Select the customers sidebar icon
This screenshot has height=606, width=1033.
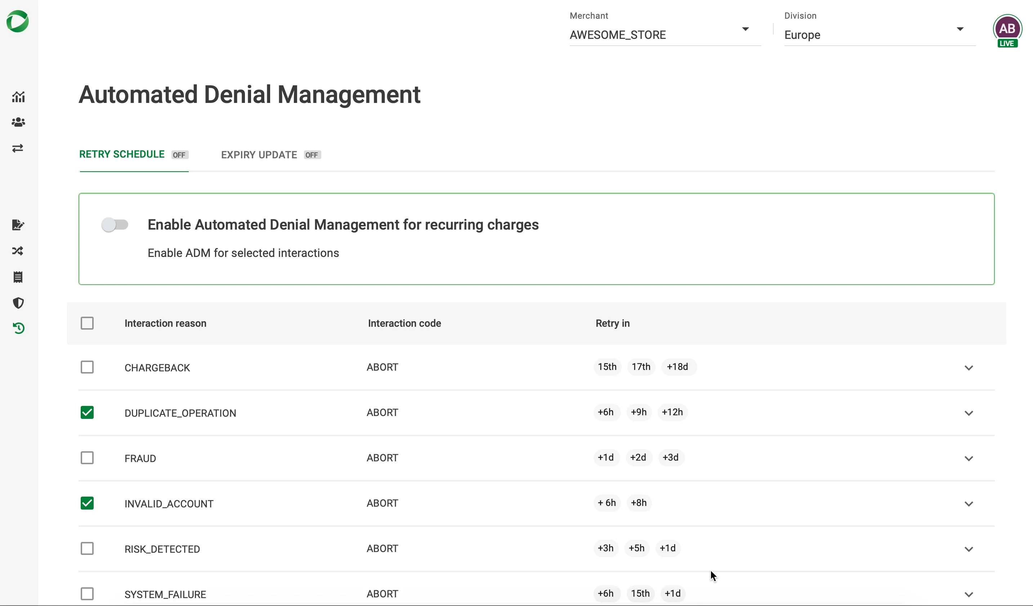click(18, 122)
